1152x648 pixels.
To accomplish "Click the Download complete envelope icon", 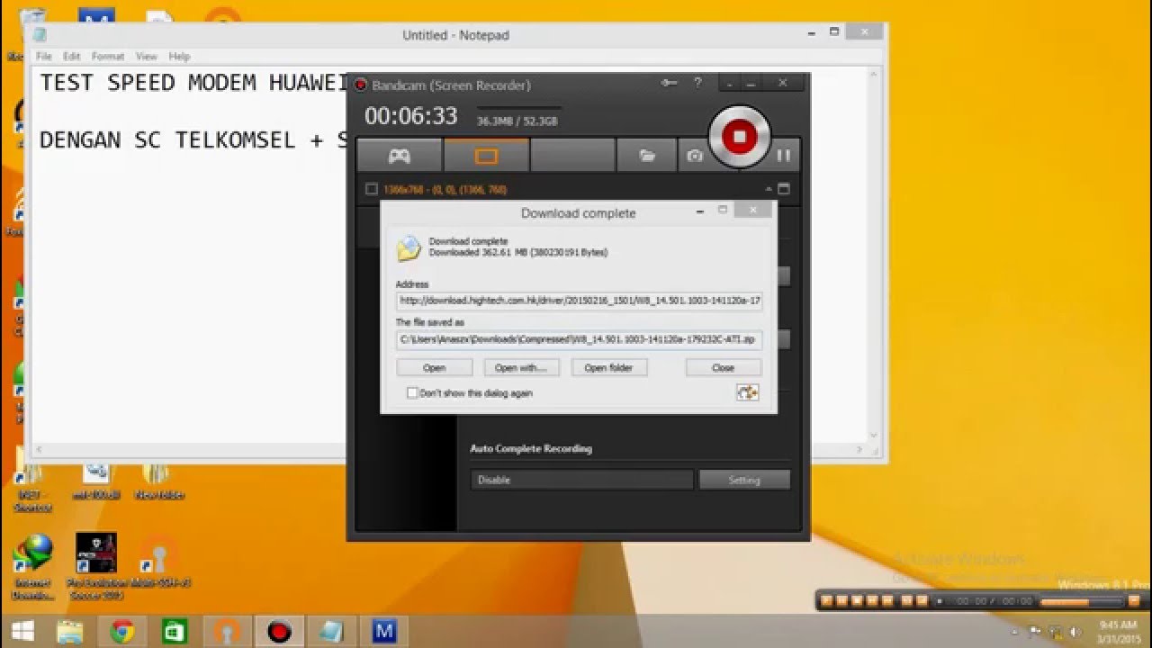I will point(409,248).
